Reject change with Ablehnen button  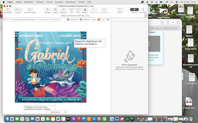85,20
